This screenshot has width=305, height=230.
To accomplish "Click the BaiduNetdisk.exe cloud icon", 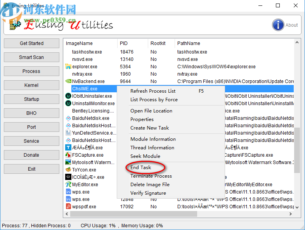I will pos(68,118).
